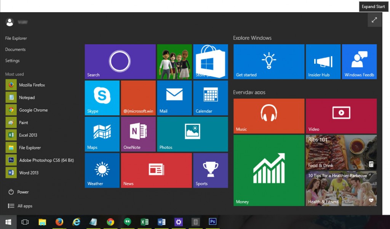390x229 pixels.
Task: Launch Adobe Photoshop CS6 (64 Bit)
Action: tap(40, 160)
